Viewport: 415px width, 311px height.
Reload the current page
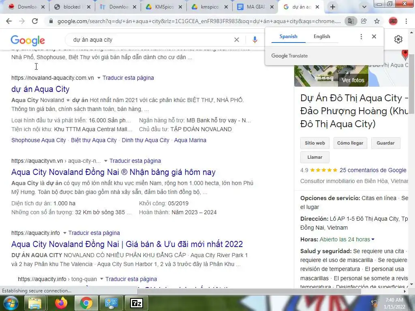pyautogui.click(x=35, y=21)
